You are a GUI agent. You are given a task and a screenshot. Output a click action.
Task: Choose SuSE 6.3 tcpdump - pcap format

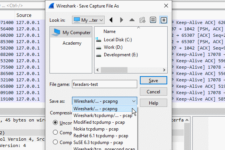(105, 142)
